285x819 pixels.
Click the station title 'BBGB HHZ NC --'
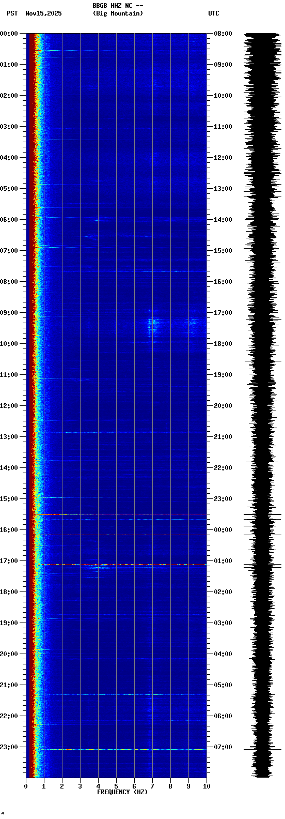pyautogui.click(x=118, y=6)
